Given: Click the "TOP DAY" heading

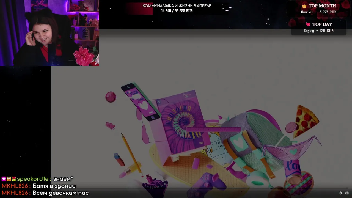Looking at the screenshot, I should click(322, 24).
